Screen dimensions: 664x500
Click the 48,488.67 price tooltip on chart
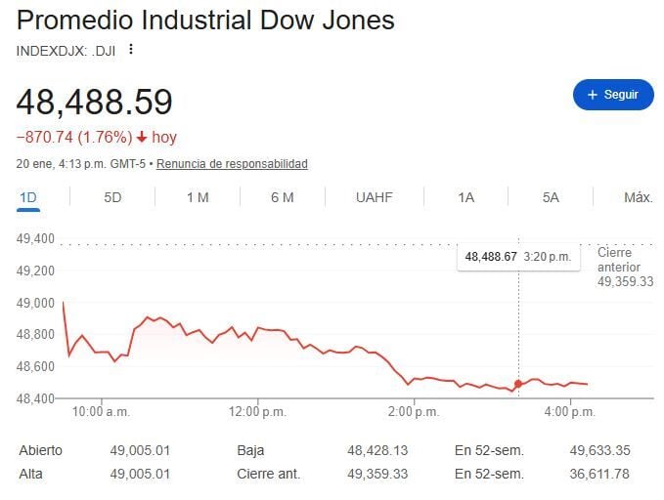(519, 257)
